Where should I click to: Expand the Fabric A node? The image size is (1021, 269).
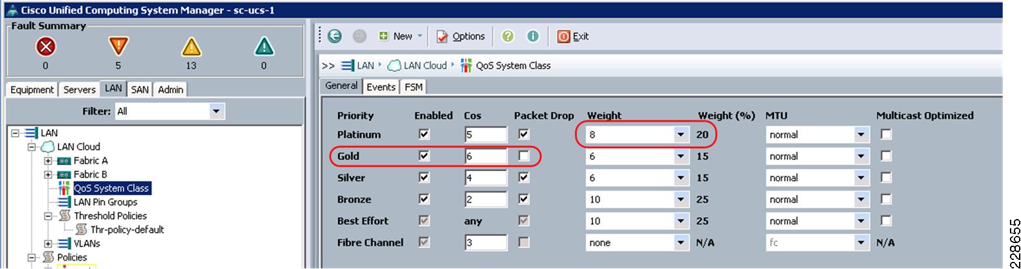[x=47, y=161]
